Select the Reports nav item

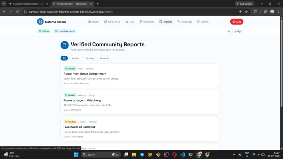[x=166, y=22]
